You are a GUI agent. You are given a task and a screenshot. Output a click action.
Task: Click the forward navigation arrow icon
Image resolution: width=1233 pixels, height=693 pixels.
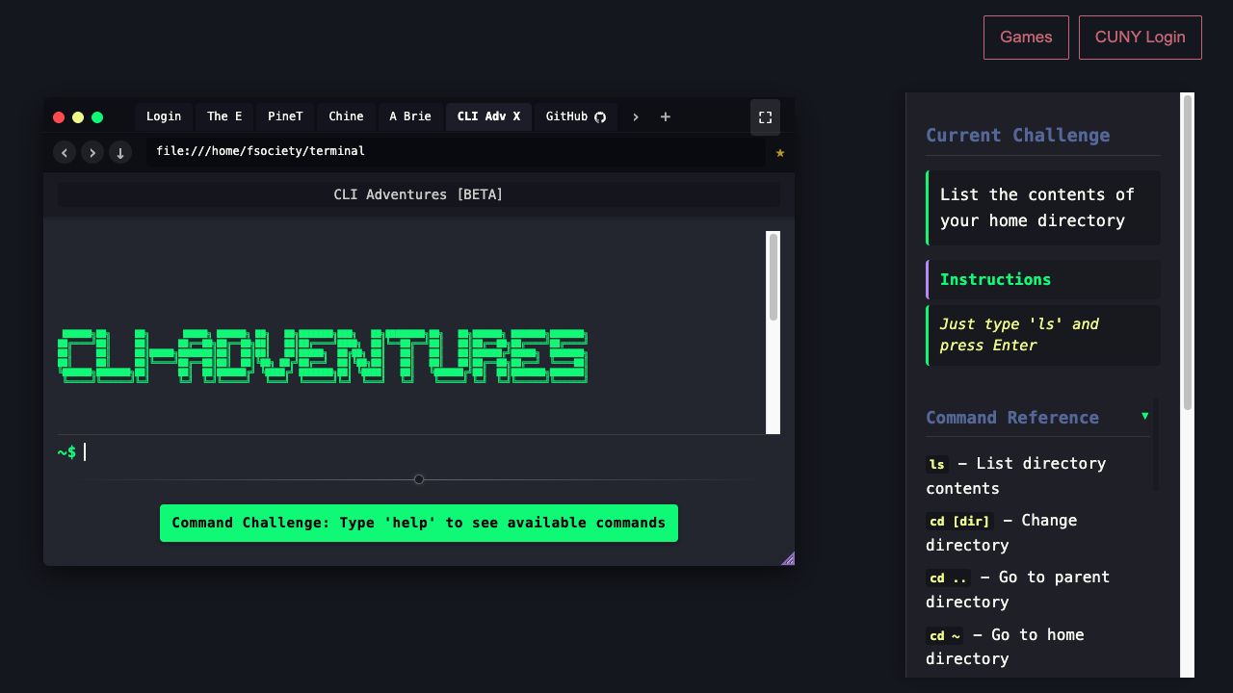pos(92,152)
